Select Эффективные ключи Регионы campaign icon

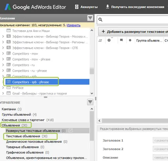pos(9,42)
